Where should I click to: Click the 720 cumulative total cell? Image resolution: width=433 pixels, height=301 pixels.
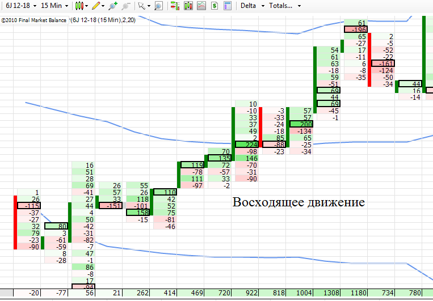pyautogui.click(x=218, y=292)
